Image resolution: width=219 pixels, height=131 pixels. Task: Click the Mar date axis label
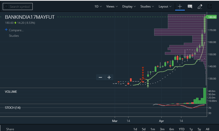[115, 121]
